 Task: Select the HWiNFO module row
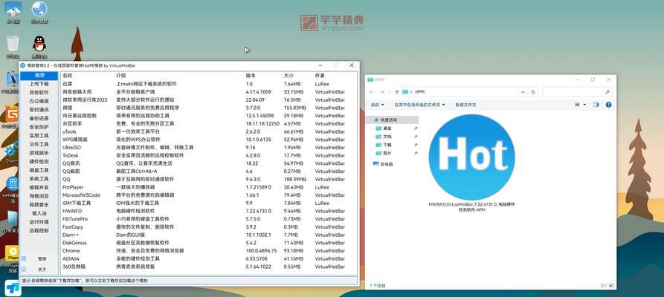click(208, 211)
